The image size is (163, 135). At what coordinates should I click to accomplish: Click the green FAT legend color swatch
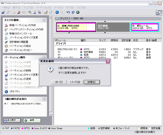(x=3, y=128)
